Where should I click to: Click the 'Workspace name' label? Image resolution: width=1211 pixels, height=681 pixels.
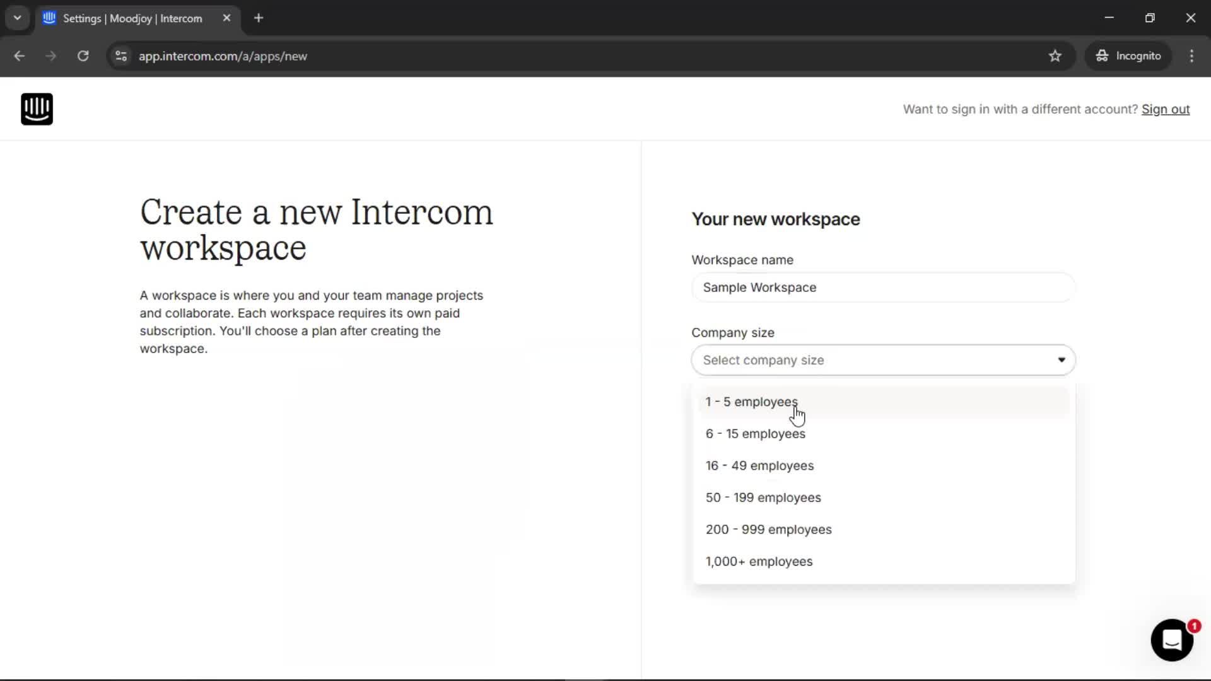pos(742,260)
